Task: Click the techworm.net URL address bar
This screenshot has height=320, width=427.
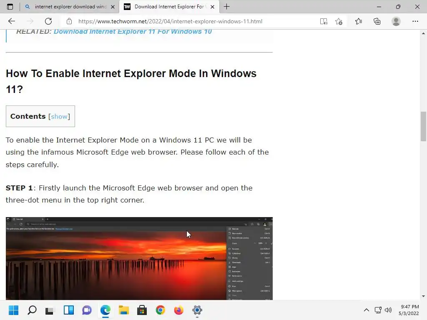Action: pos(170,21)
